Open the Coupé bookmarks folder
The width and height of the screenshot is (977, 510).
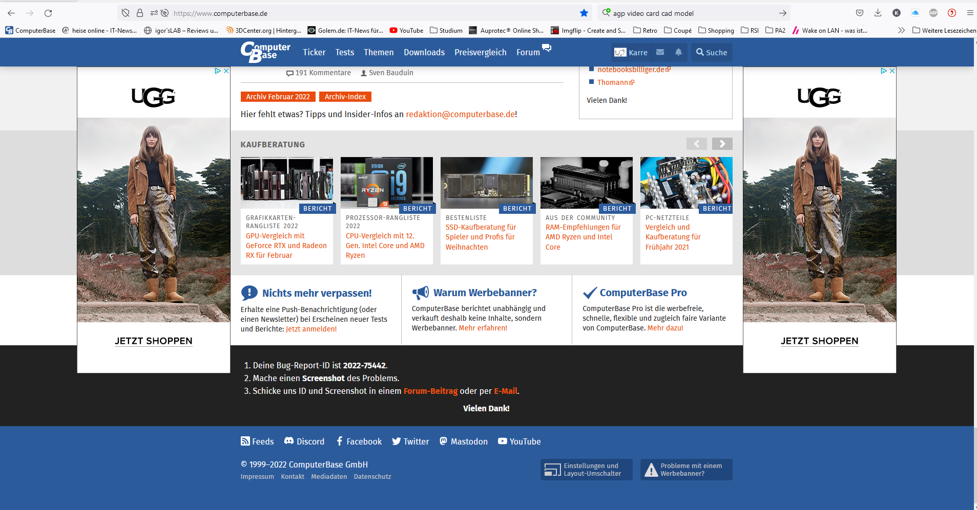(x=678, y=31)
